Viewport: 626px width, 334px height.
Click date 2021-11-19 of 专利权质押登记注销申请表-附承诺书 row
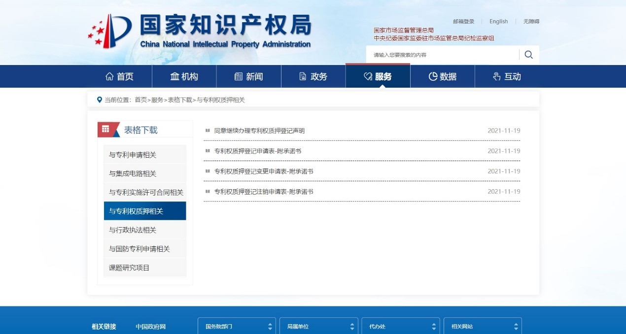tap(504, 191)
